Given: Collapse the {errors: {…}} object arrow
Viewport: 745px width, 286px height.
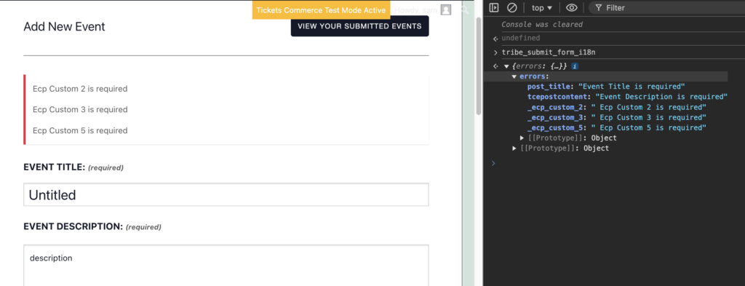Looking at the screenshot, I should point(506,66).
